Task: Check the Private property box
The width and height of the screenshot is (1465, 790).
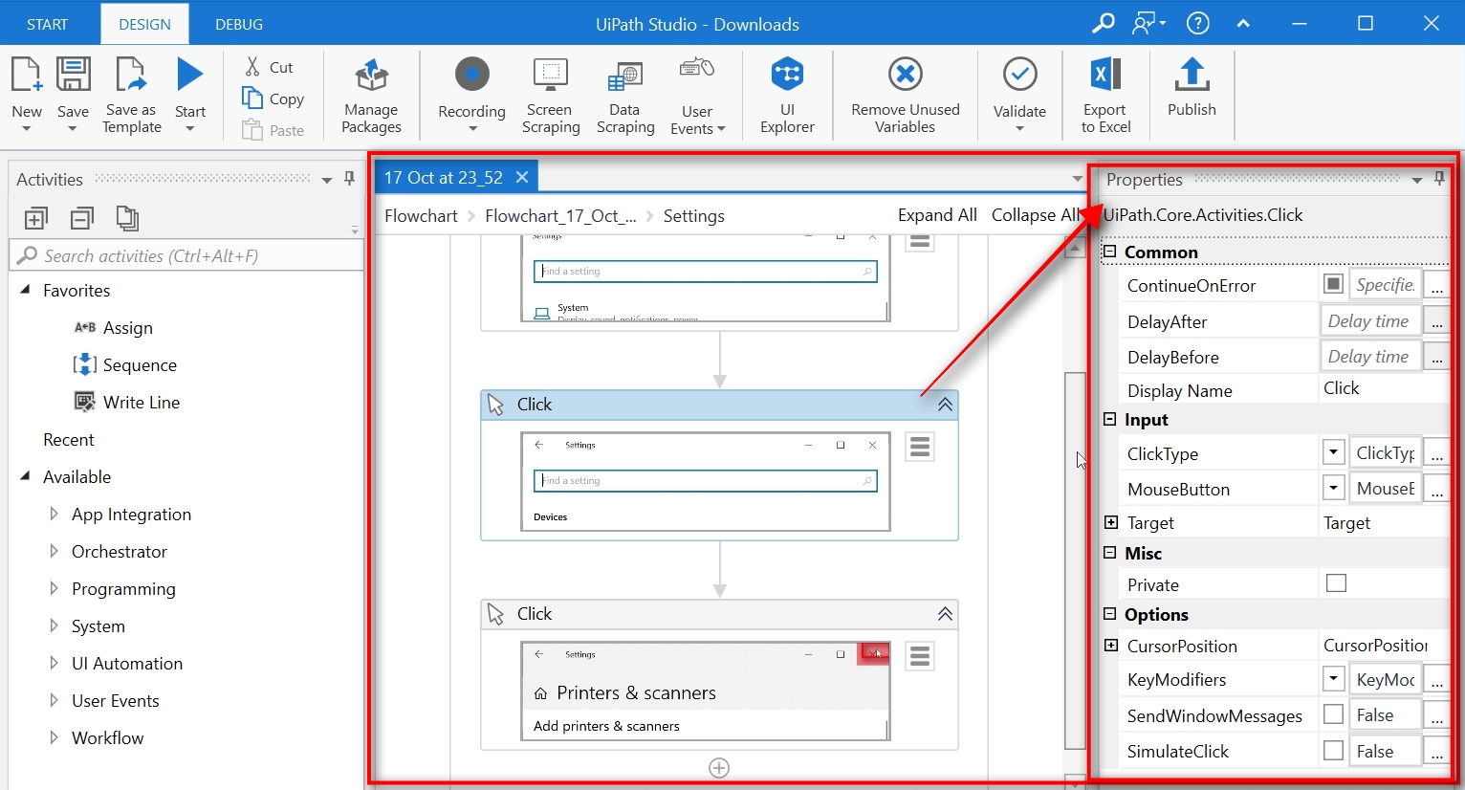Action: pyautogui.click(x=1336, y=582)
